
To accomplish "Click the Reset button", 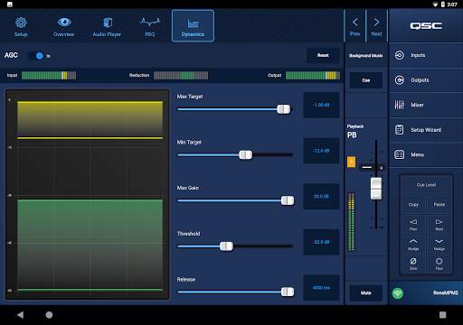I will click(x=323, y=55).
